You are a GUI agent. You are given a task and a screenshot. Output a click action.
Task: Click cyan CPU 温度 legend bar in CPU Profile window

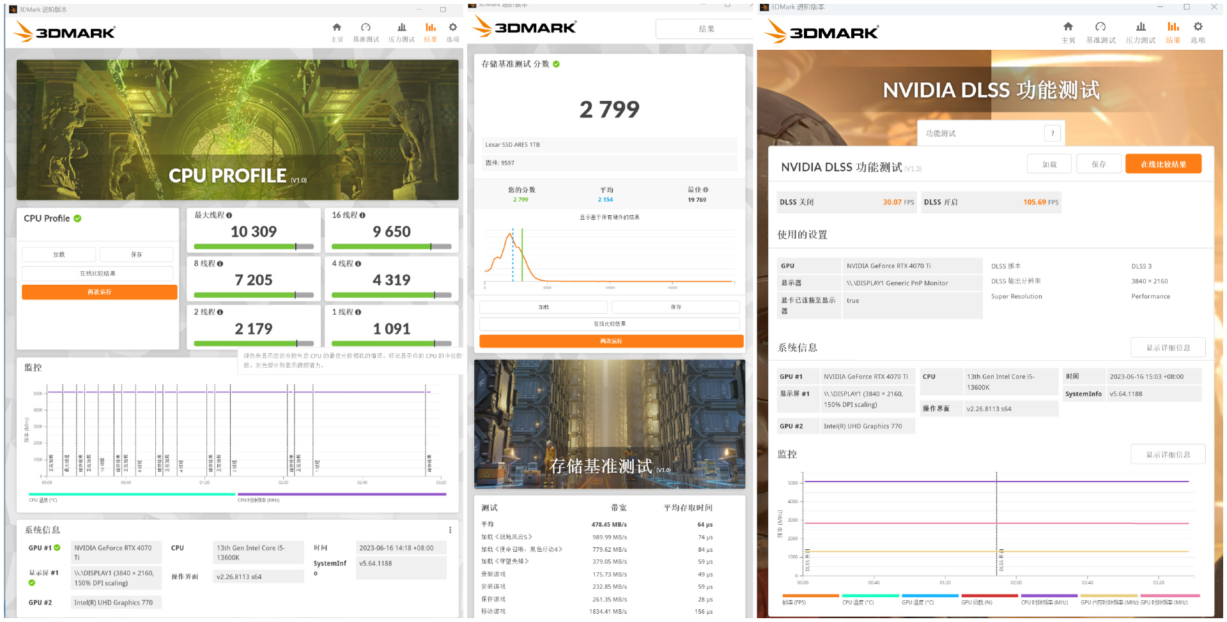tap(132, 494)
